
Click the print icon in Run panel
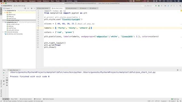pyautogui.click(x=7, y=83)
